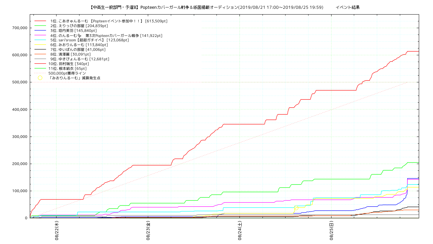Select legend entry 9位 ゆきぴょんるーむ
Screen dimensions: 433x244
[x=79, y=59]
